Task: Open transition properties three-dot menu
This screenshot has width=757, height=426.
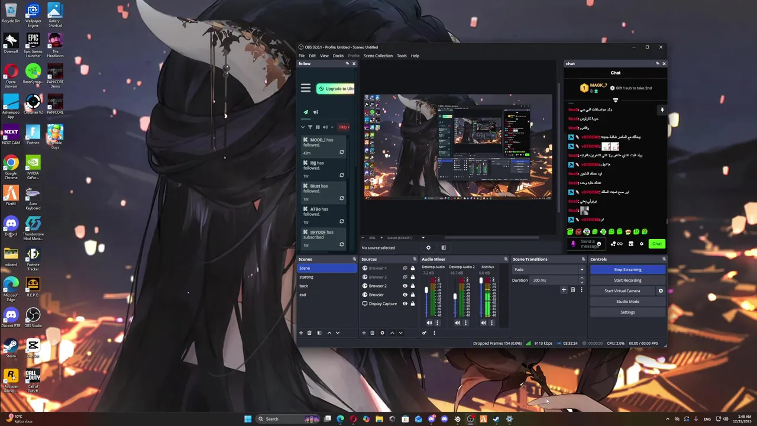Action: click(x=581, y=290)
